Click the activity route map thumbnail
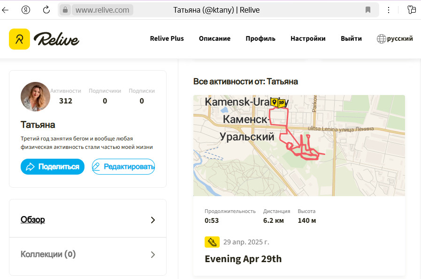The width and height of the screenshot is (421, 279). [x=299, y=146]
